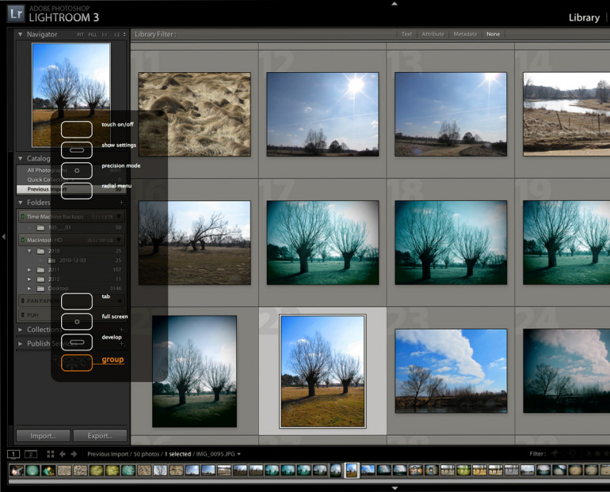Click first filmstrip thumbnail
610x492 pixels.
click(x=17, y=471)
